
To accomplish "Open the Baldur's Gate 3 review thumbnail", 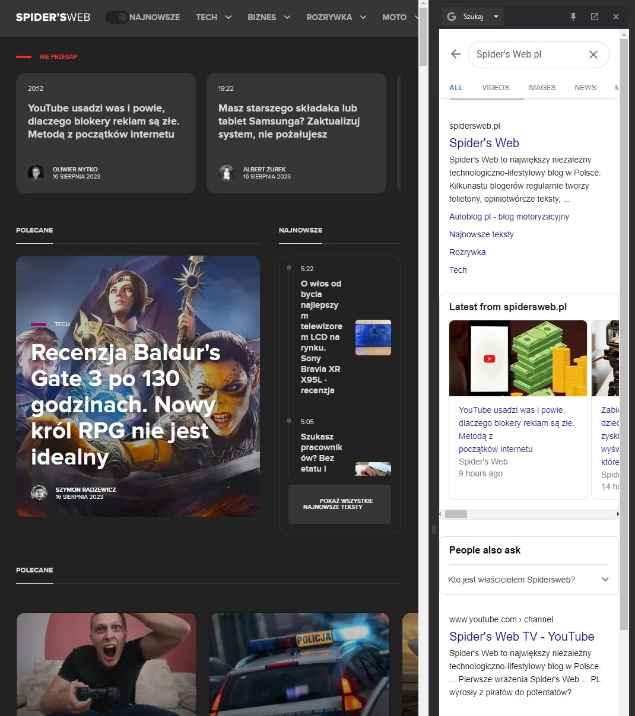I will [x=138, y=386].
